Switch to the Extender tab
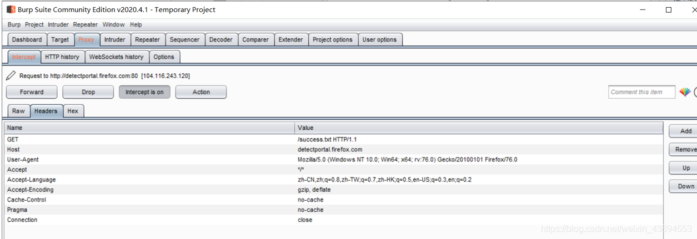 pos(291,40)
